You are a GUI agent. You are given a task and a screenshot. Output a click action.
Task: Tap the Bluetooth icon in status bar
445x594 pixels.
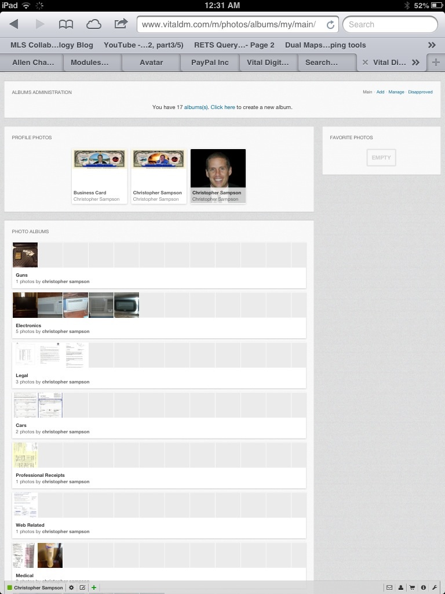tap(407, 5)
